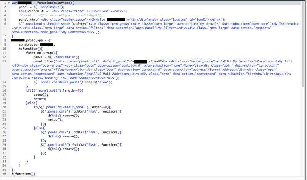The image size is (307, 180).
Task: Click the title="Close" attribute on line 3
Action: coord(97,11)
